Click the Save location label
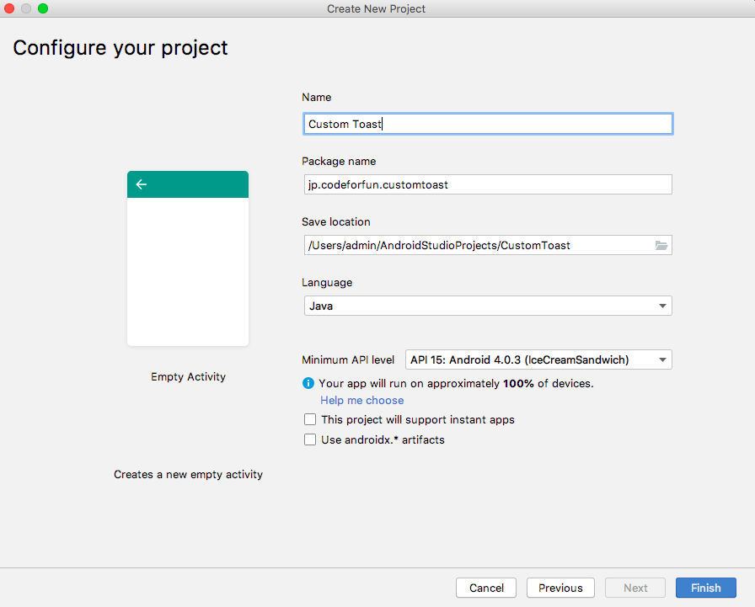Image resolution: width=755 pixels, height=607 pixels. (x=336, y=221)
